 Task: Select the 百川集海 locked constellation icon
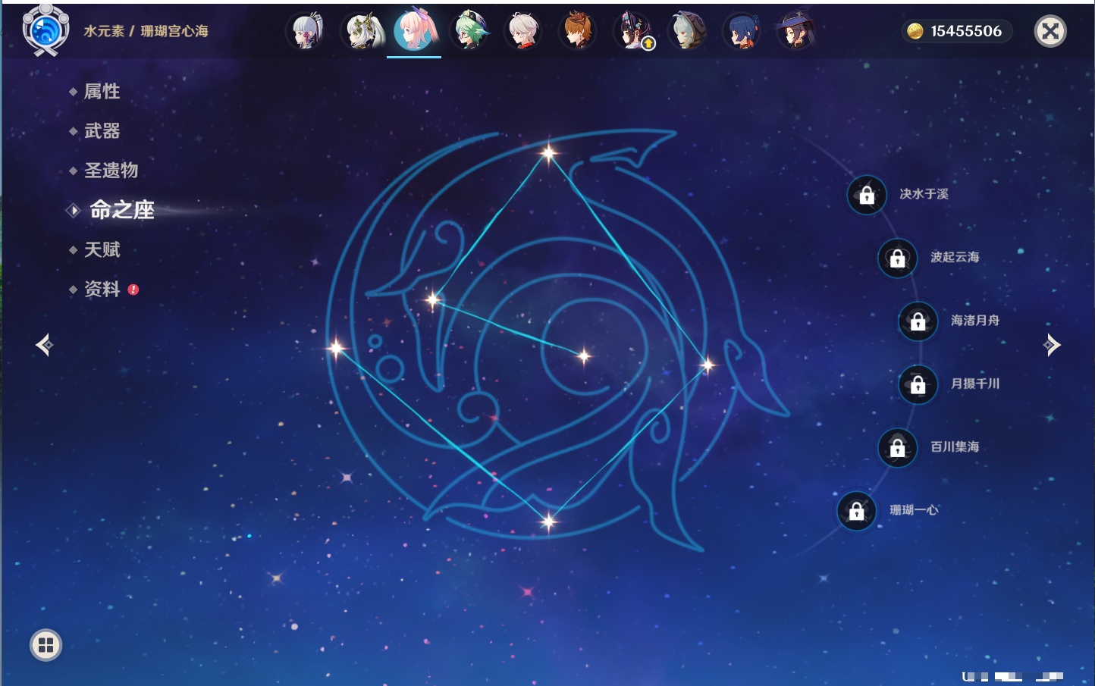(x=897, y=448)
